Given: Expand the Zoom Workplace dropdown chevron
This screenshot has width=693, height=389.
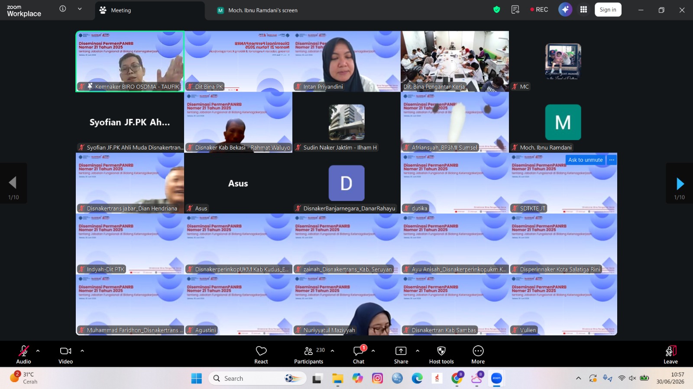Looking at the screenshot, I should pos(80,9).
